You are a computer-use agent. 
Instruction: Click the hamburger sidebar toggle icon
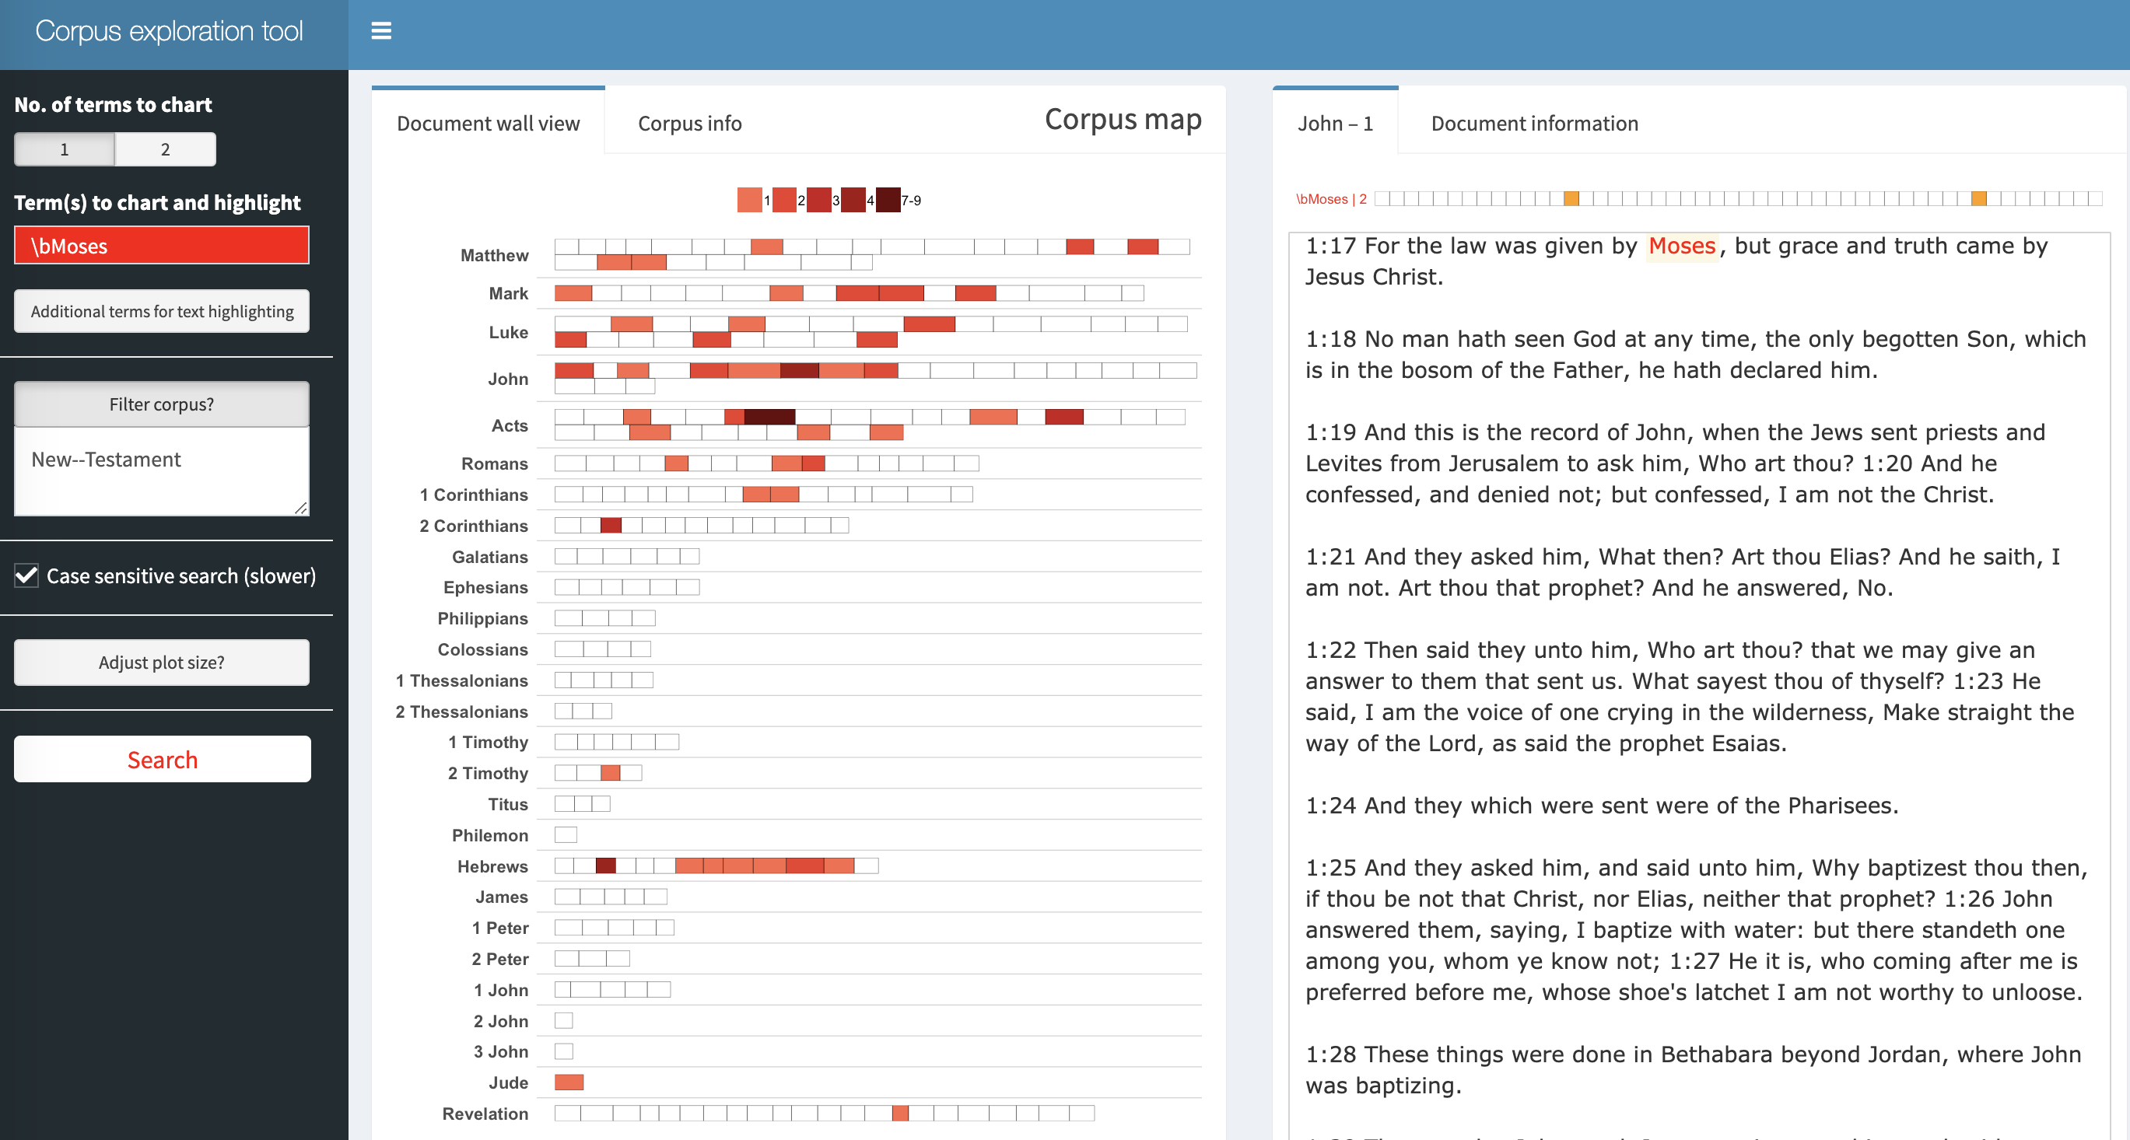click(380, 31)
